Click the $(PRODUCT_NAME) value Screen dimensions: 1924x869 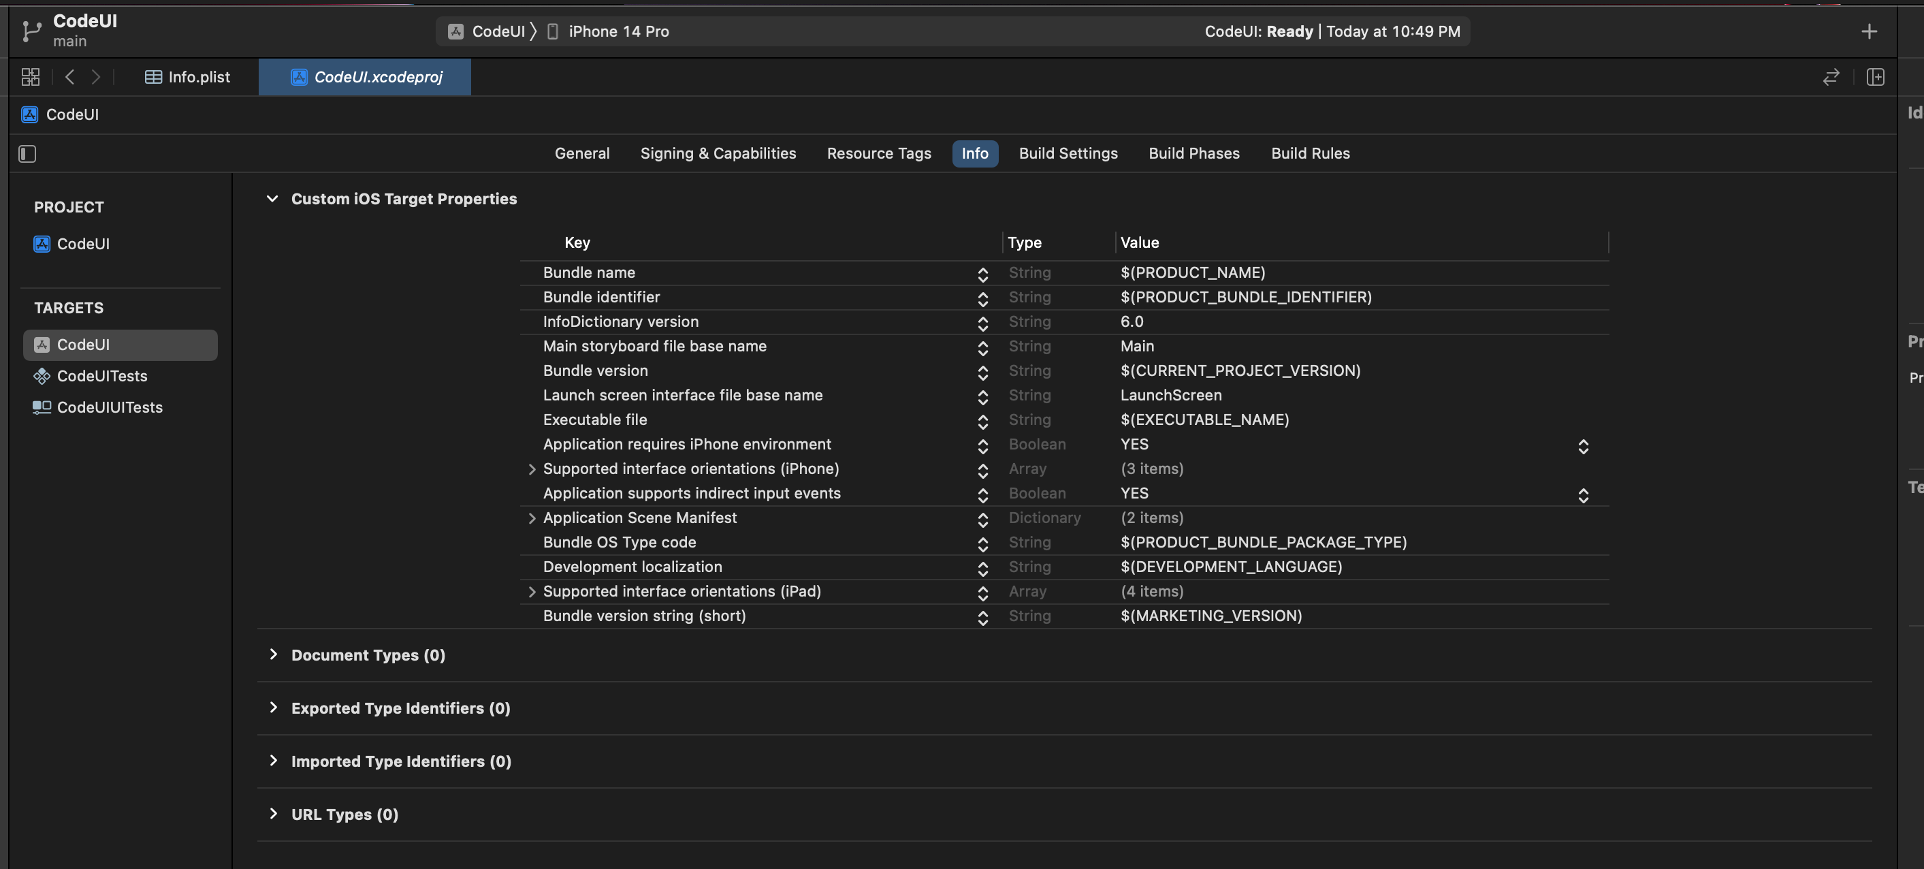click(x=1193, y=272)
